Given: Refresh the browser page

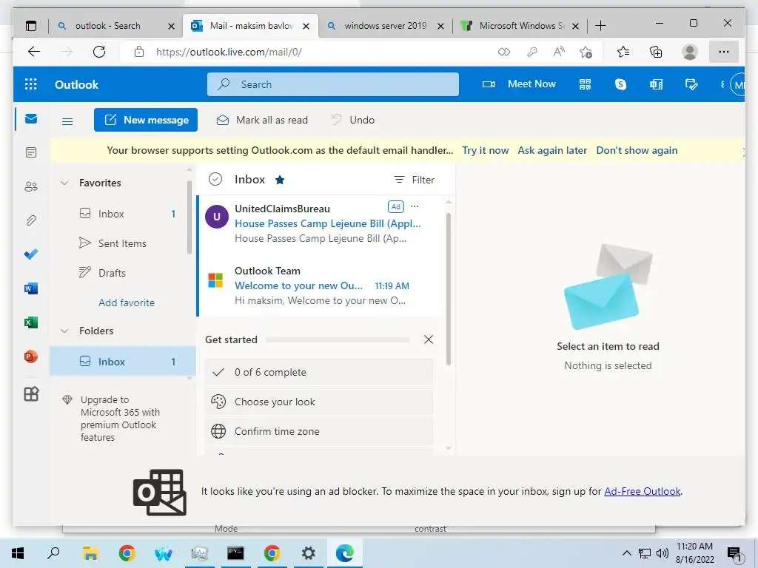Looking at the screenshot, I should click(x=99, y=52).
